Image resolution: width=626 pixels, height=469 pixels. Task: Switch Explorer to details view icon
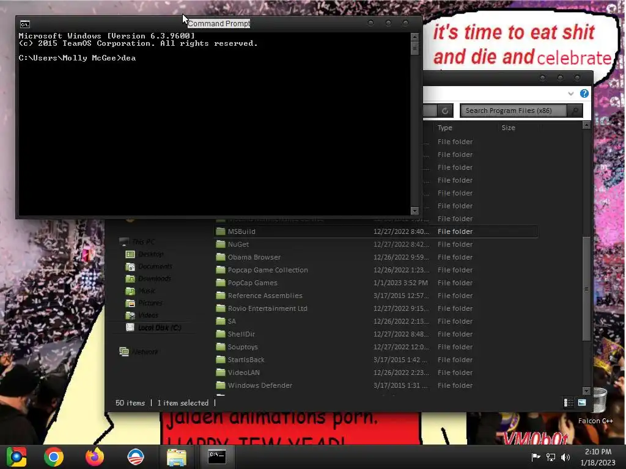(x=569, y=403)
